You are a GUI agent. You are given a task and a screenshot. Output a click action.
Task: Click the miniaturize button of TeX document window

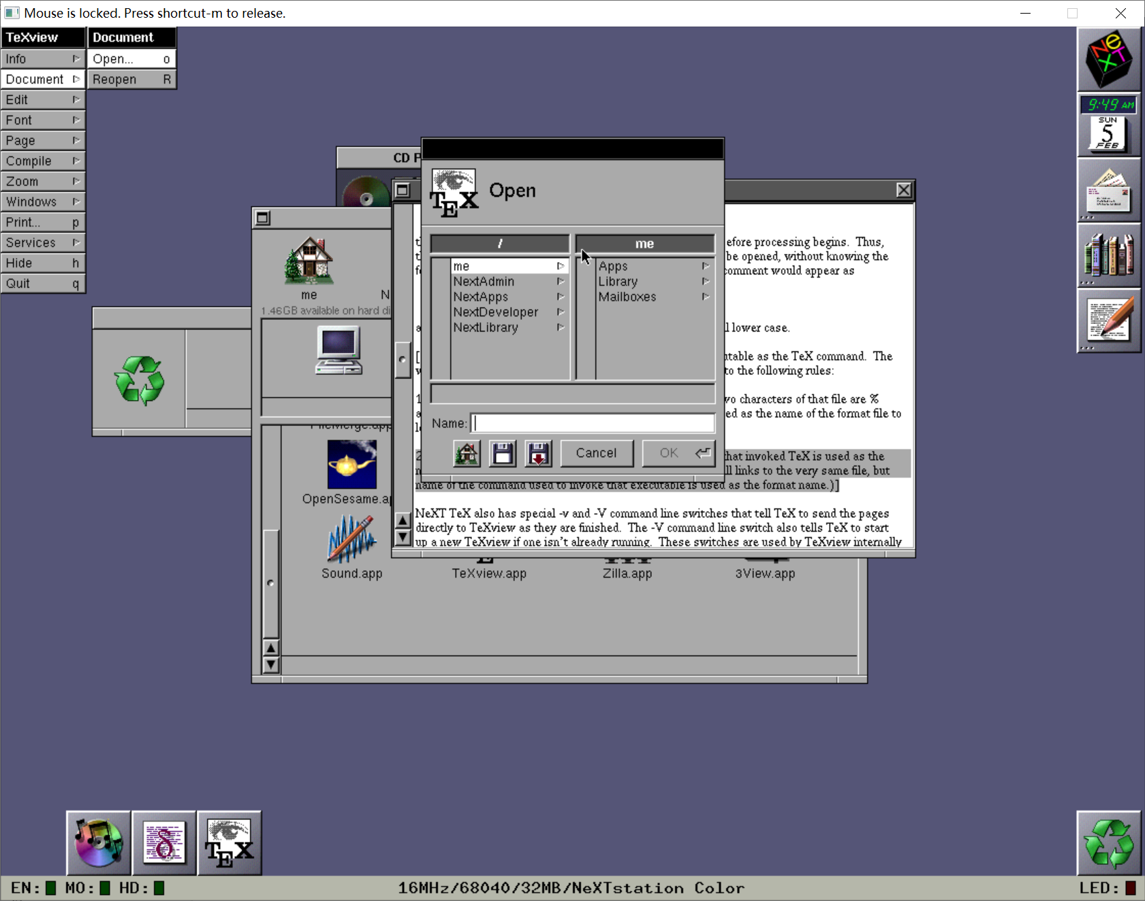[403, 190]
